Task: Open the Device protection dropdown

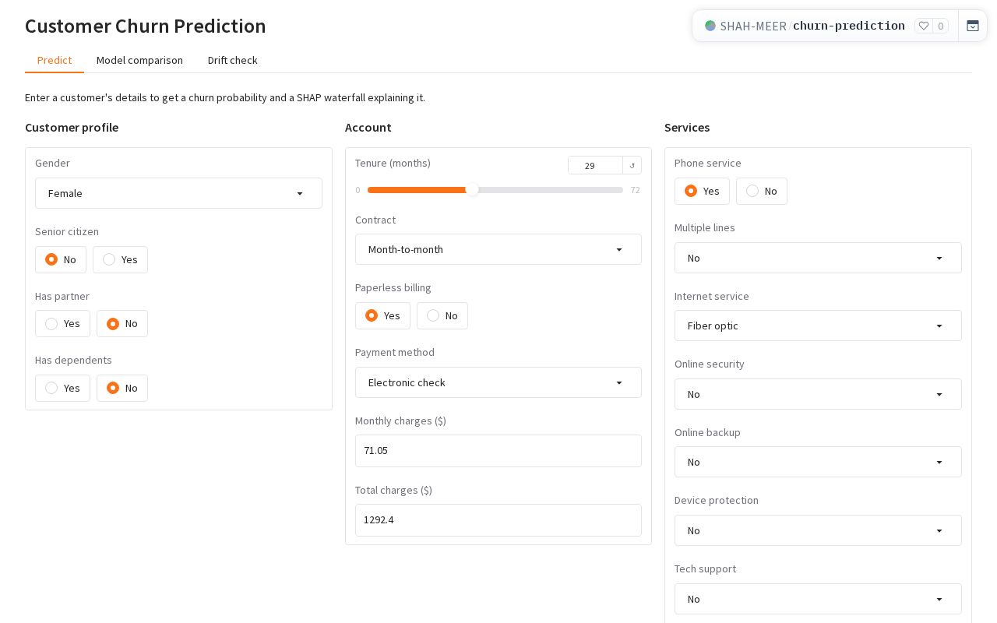Action: click(818, 530)
